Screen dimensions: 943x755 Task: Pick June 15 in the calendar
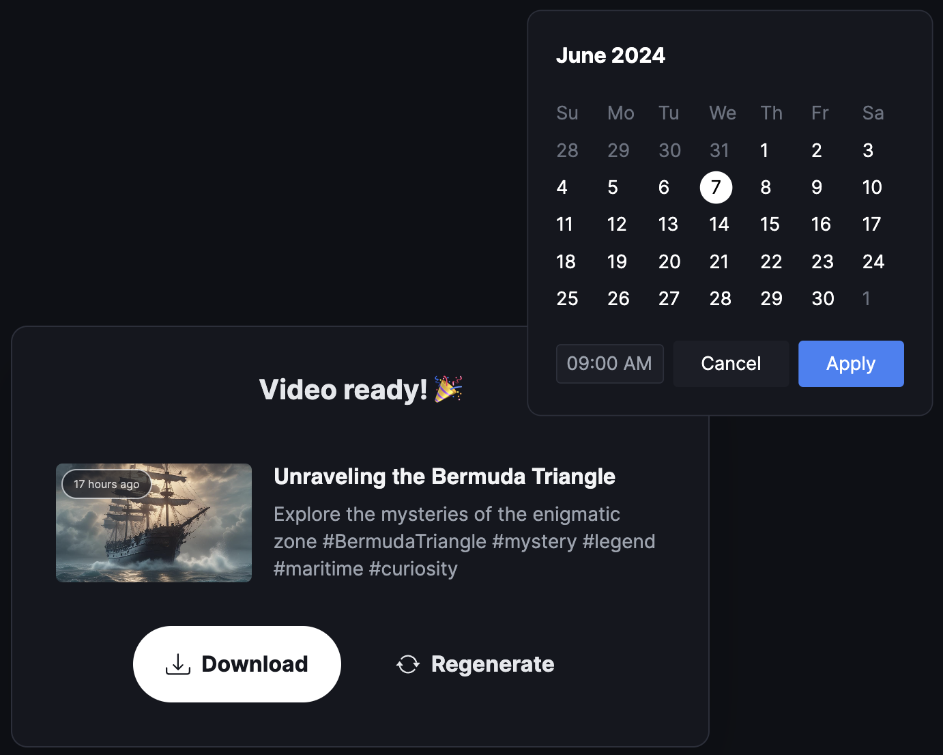pyautogui.click(x=770, y=225)
